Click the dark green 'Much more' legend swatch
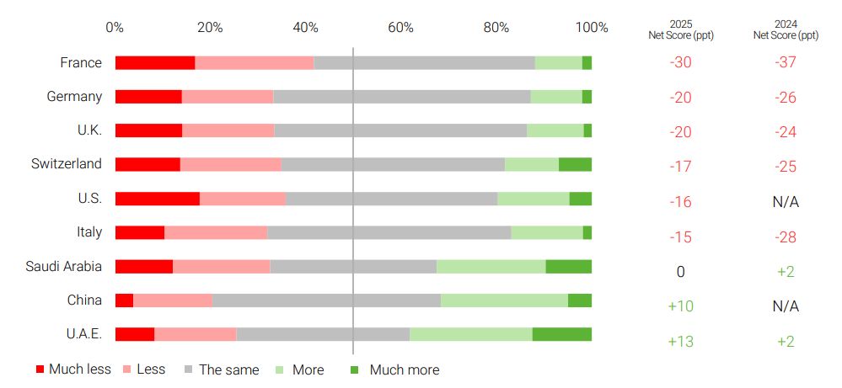The image size is (842, 388). (x=354, y=370)
